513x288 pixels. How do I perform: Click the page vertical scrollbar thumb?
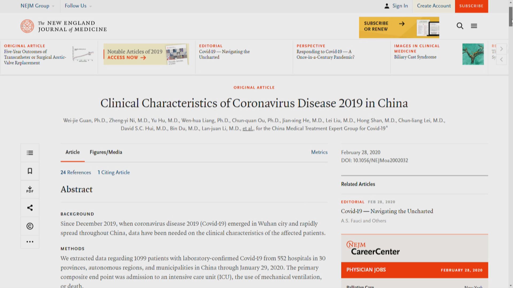point(511,17)
